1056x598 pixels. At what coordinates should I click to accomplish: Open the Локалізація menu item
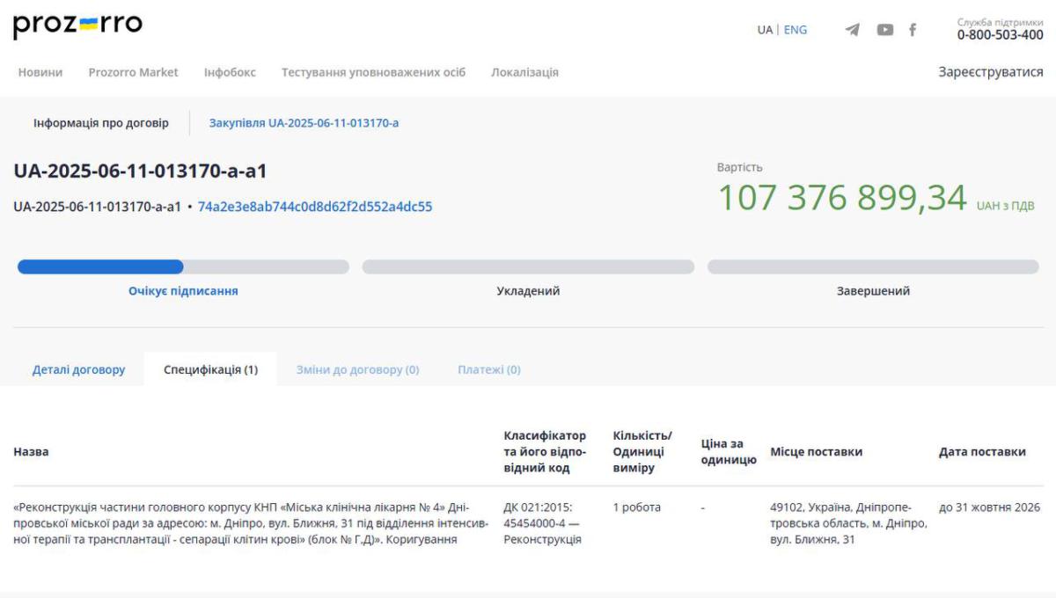coord(524,72)
